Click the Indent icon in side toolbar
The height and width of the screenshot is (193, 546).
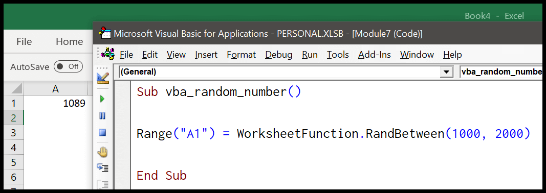[x=103, y=167]
